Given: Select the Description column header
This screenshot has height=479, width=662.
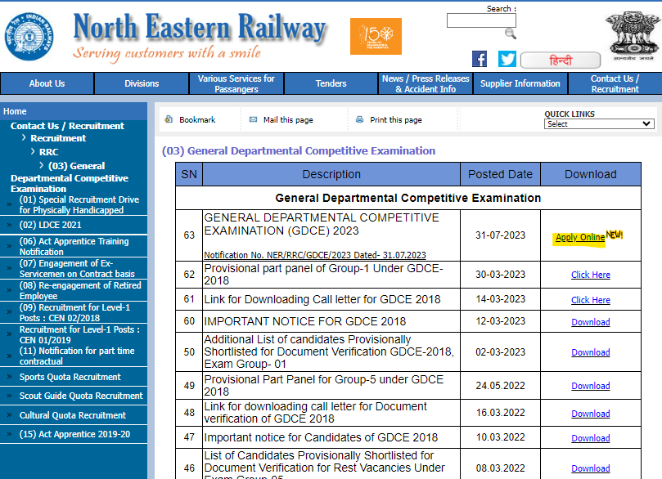Looking at the screenshot, I should (x=331, y=174).
